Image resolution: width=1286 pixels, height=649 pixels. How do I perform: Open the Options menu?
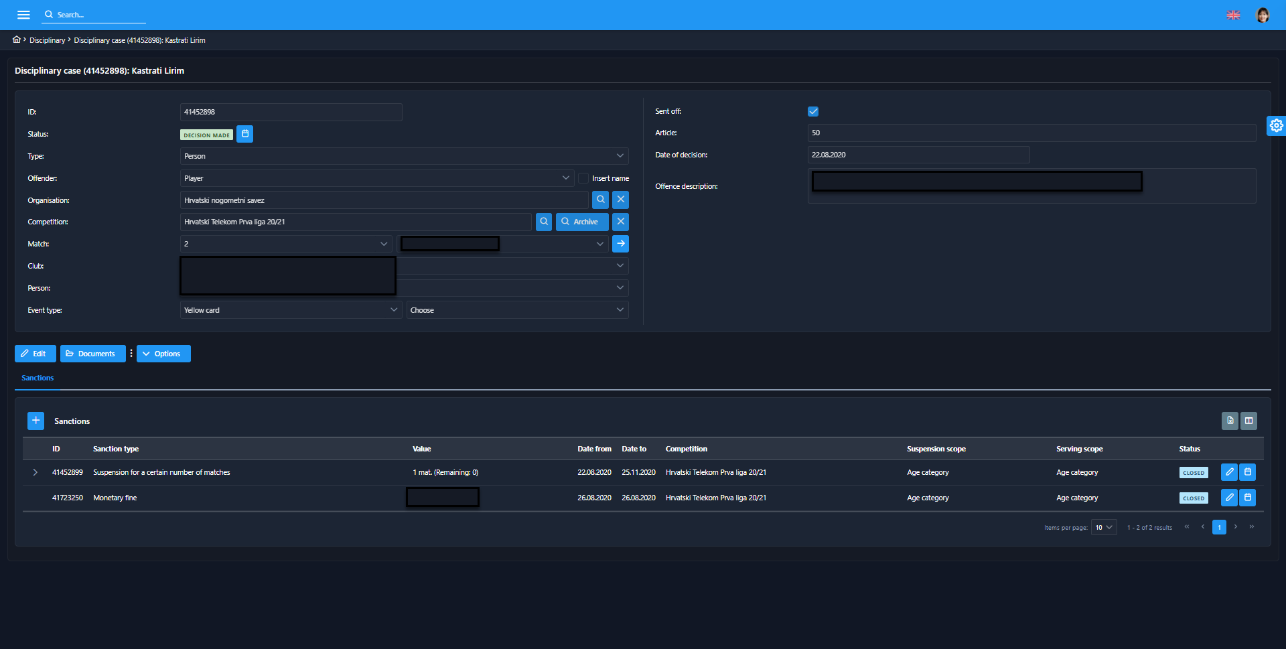pyautogui.click(x=163, y=354)
